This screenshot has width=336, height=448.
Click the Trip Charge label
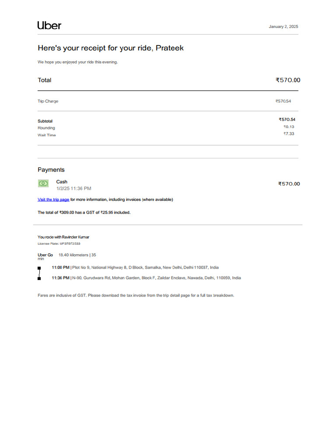[48, 101]
